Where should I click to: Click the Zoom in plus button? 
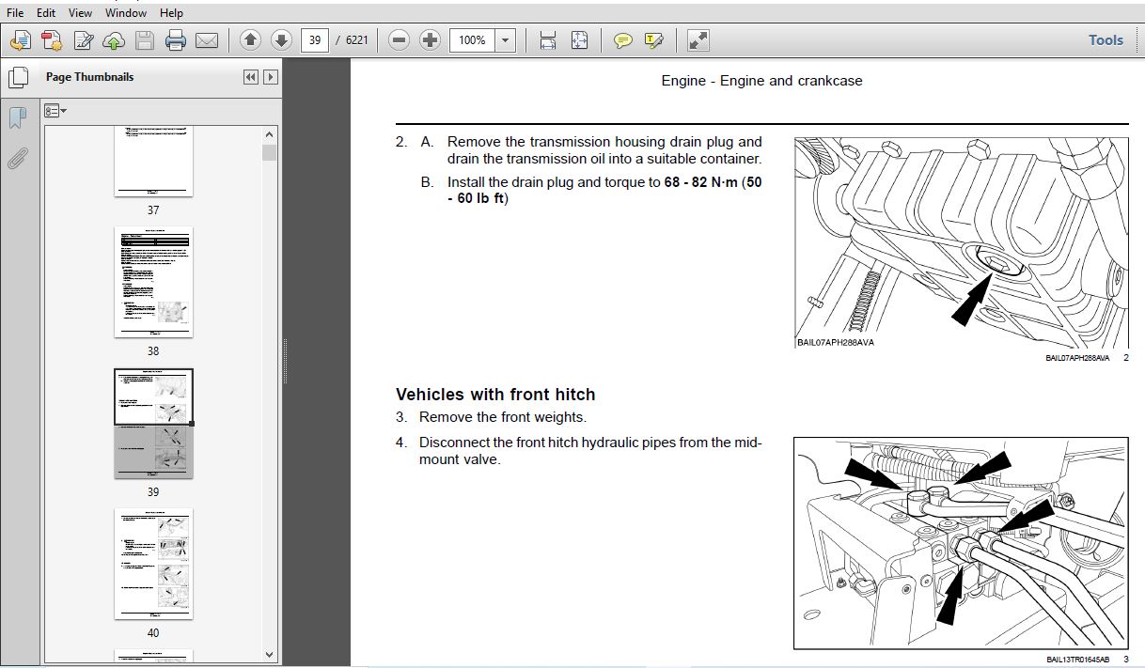(x=430, y=40)
